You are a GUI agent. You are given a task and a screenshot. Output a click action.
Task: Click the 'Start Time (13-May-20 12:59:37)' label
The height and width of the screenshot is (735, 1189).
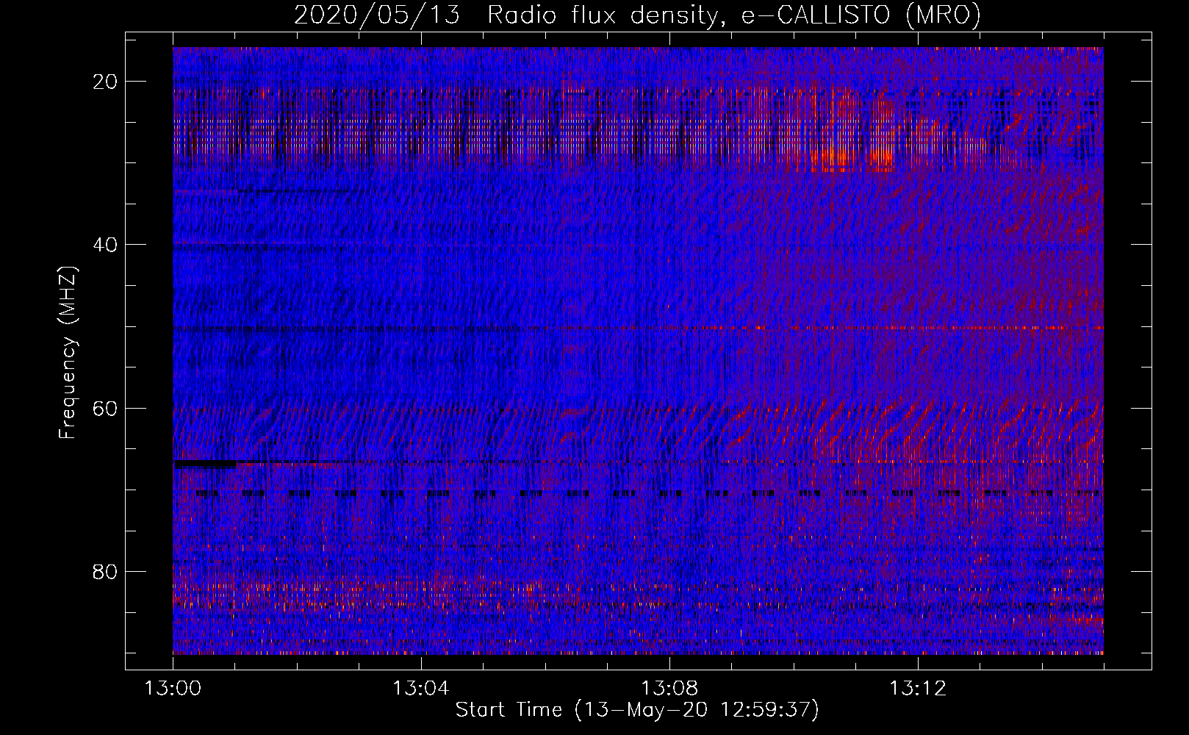[x=637, y=710]
